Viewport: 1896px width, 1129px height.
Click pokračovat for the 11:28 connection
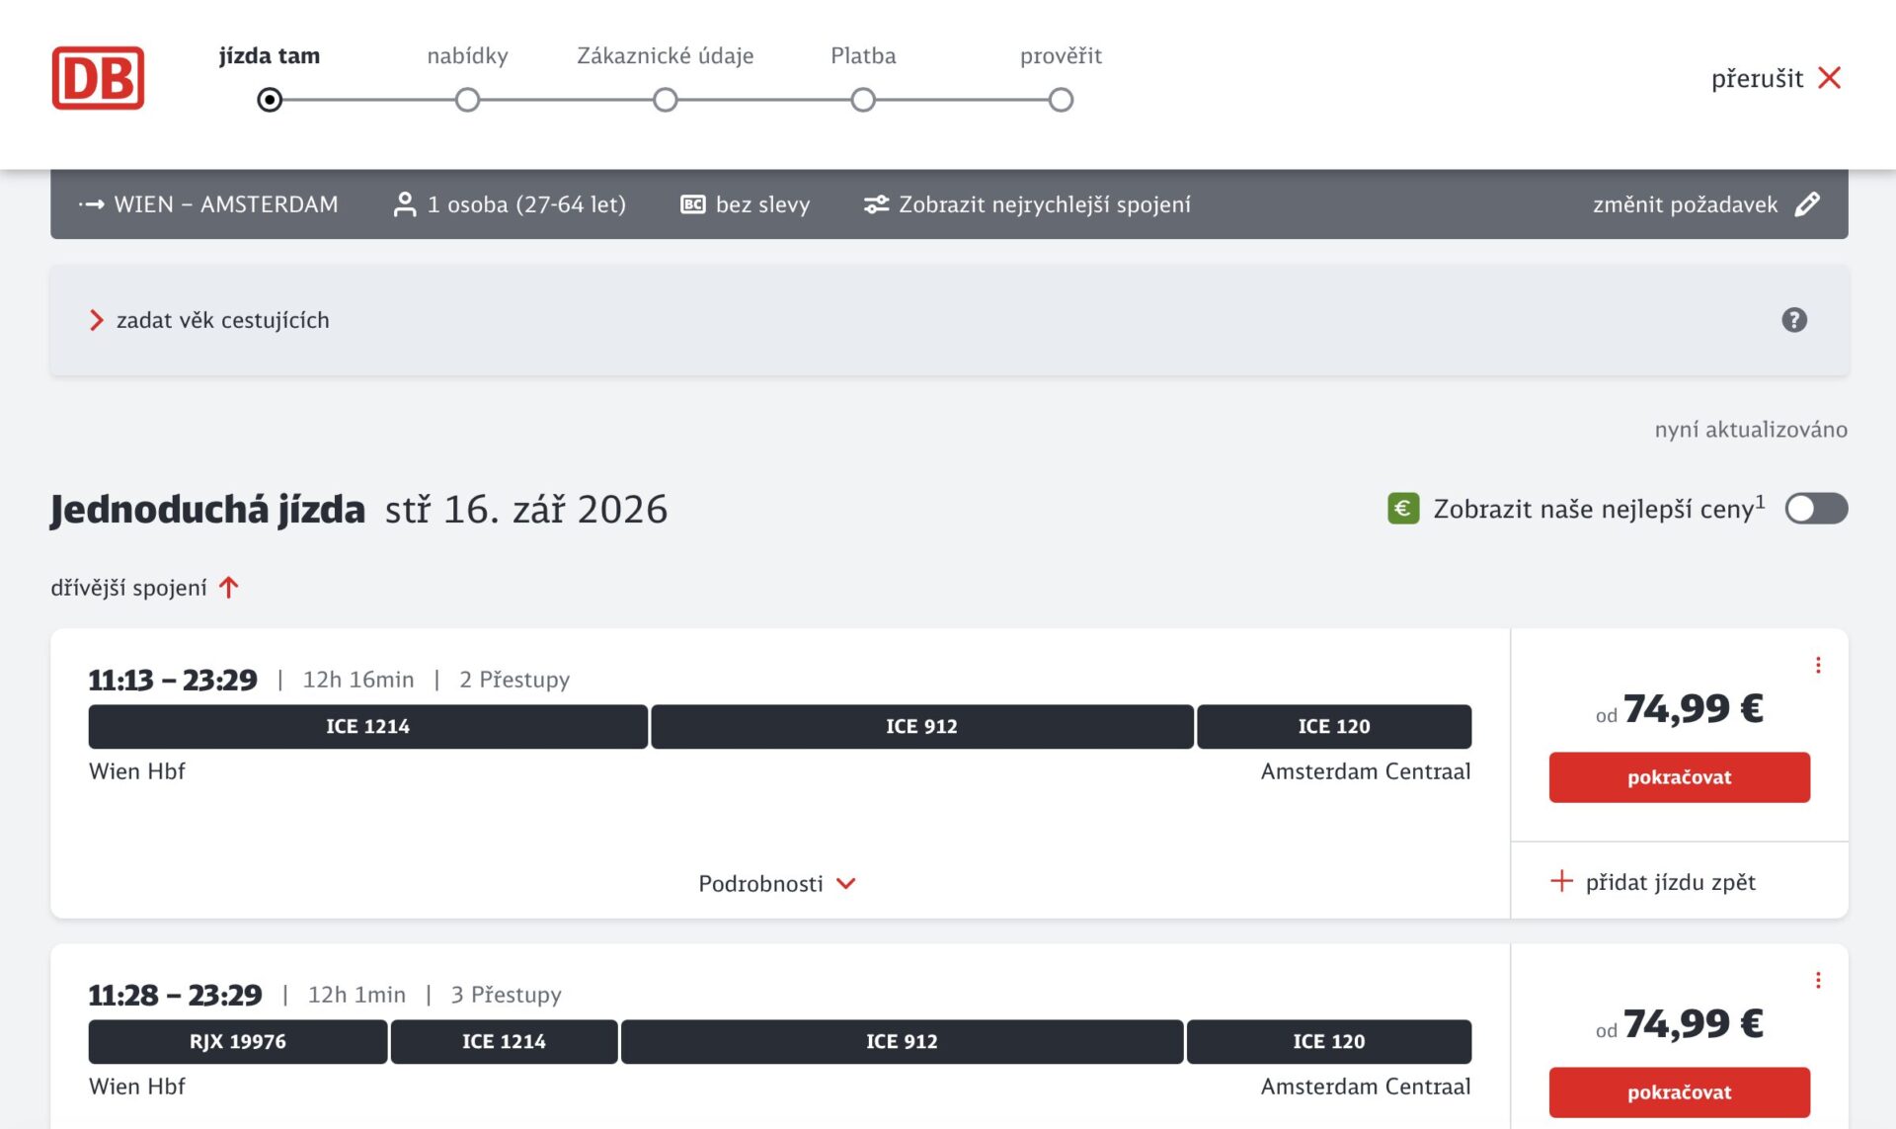1680,1092
